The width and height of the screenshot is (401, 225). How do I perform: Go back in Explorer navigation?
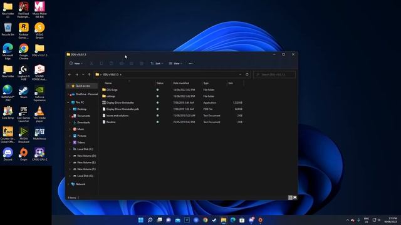[x=70, y=74]
